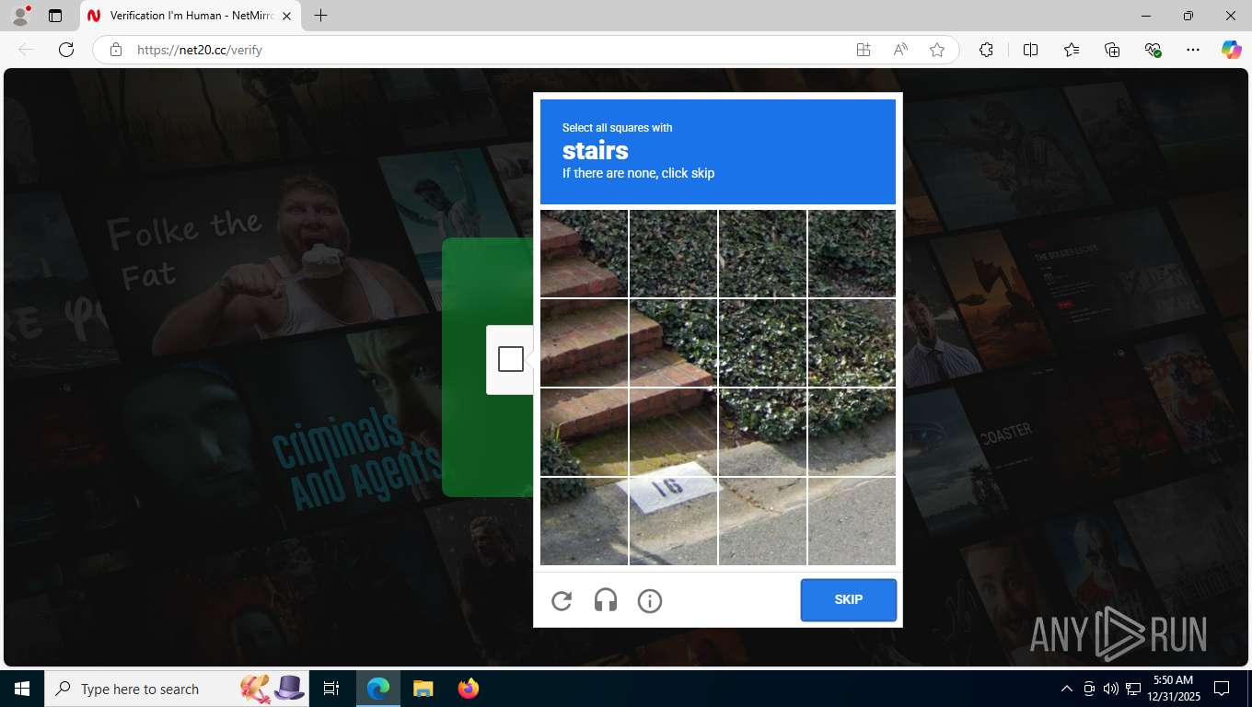Open the Collections panel
Viewport: 1252px width, 707px height.
(x=1112, y=50)
